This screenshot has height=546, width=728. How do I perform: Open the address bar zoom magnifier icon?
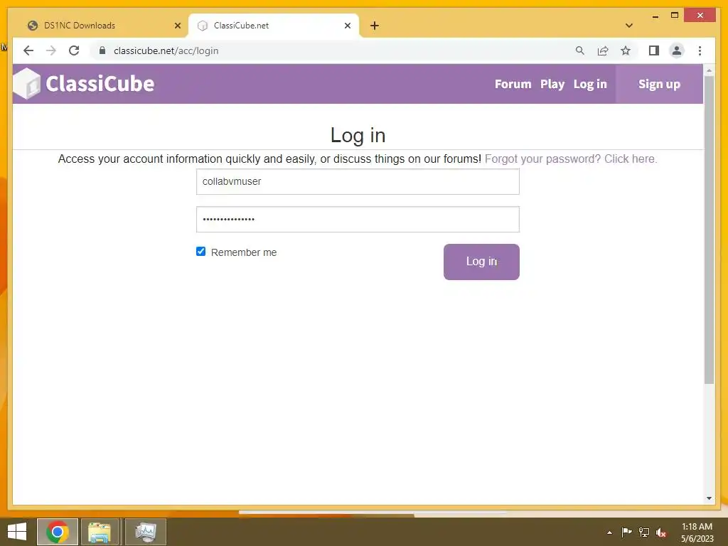580,50
